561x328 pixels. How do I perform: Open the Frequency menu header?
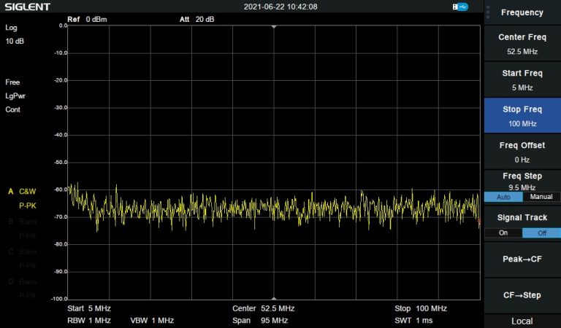[522, 12]
